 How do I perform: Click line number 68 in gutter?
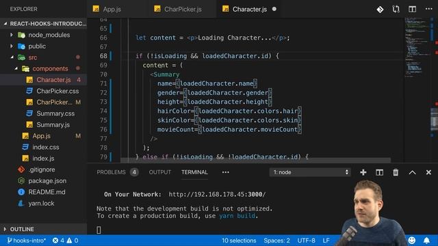pyautogui.click(x=103, y=56)
